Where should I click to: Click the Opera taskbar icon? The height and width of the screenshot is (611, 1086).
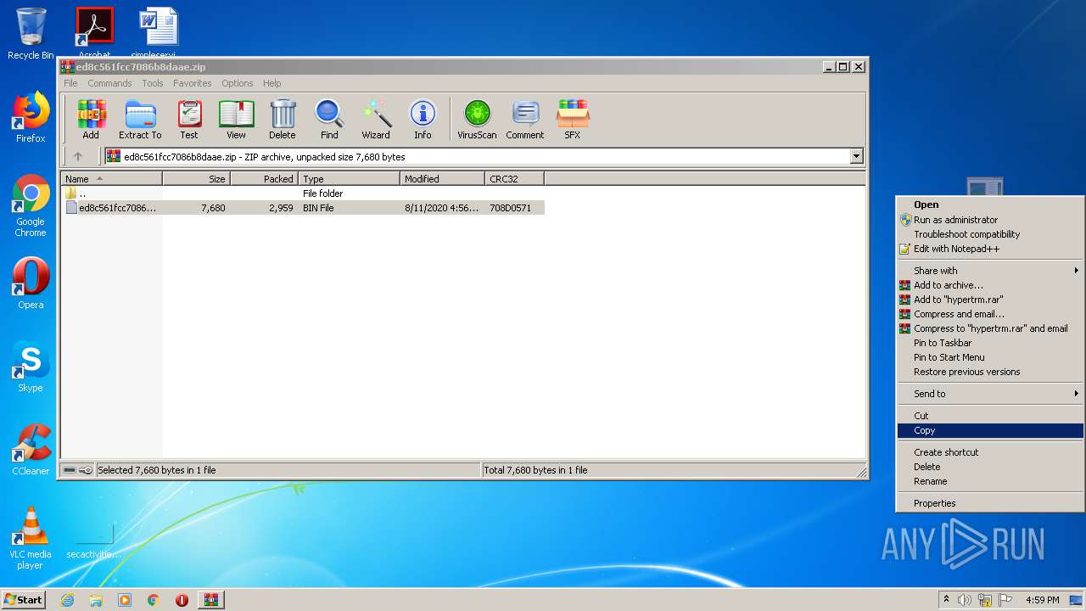(x=182, y=600)
